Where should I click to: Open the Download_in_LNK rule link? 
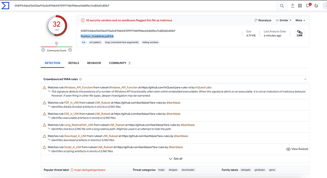75,136
